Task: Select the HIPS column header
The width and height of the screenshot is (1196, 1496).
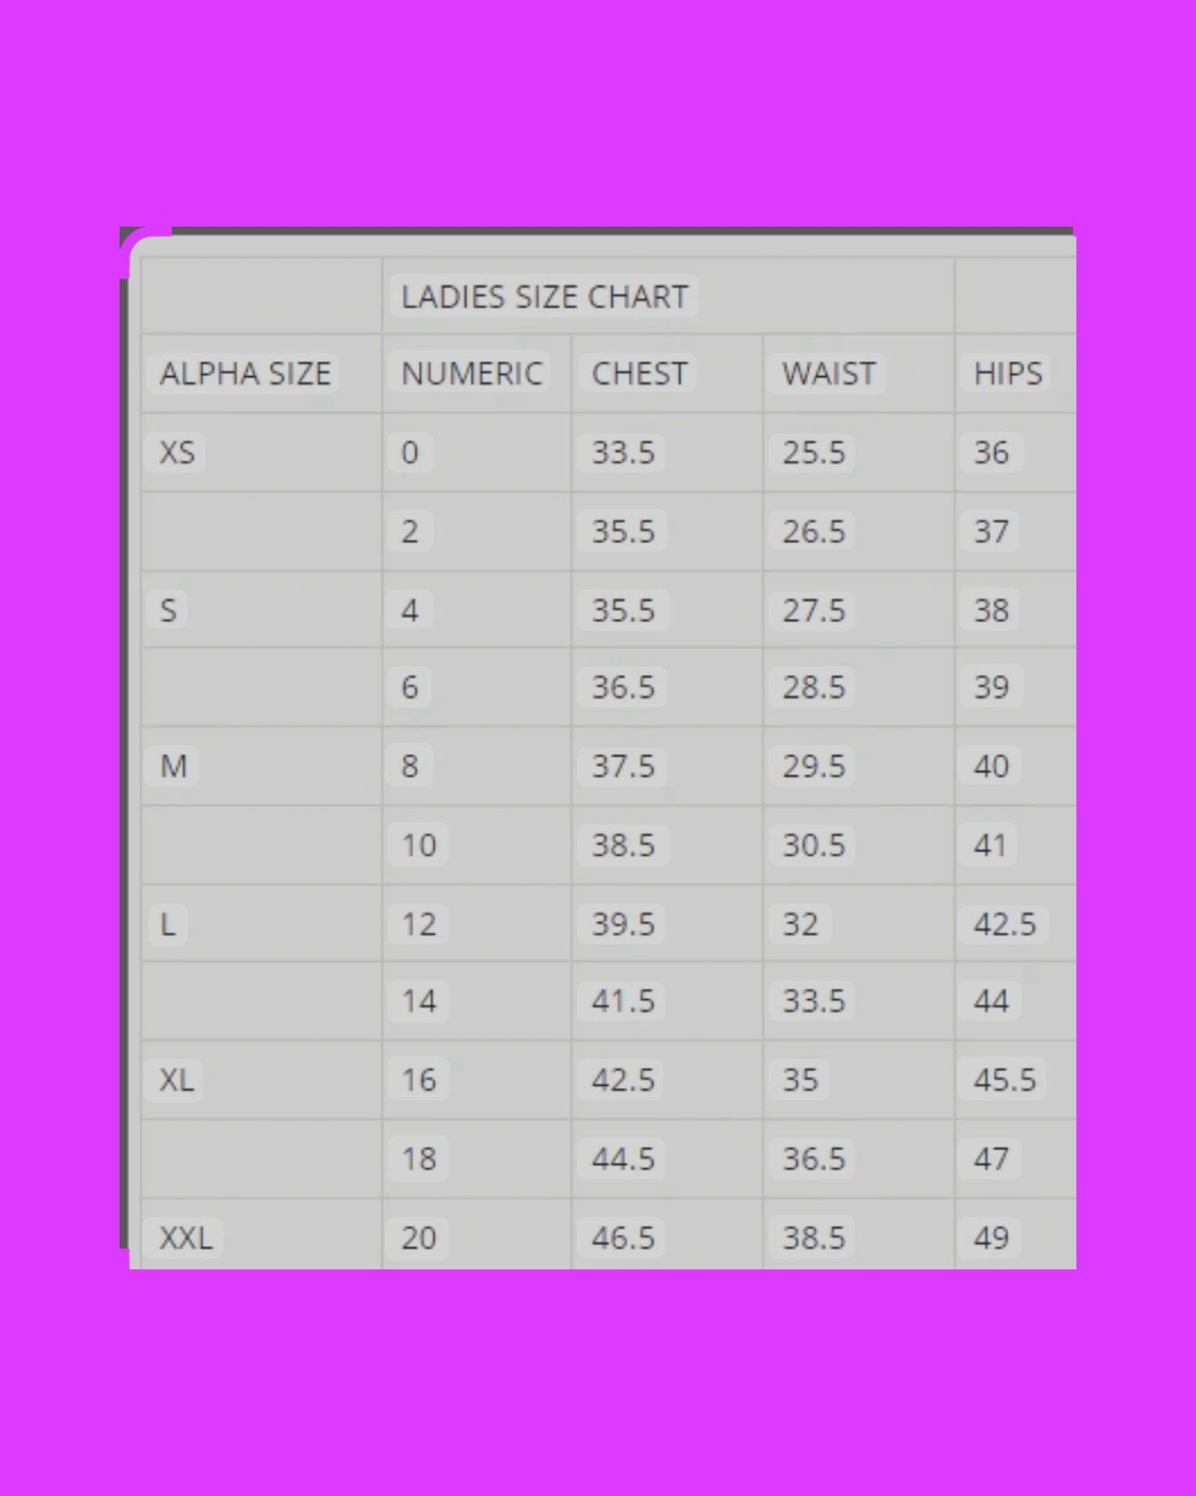Action: 1007,373
